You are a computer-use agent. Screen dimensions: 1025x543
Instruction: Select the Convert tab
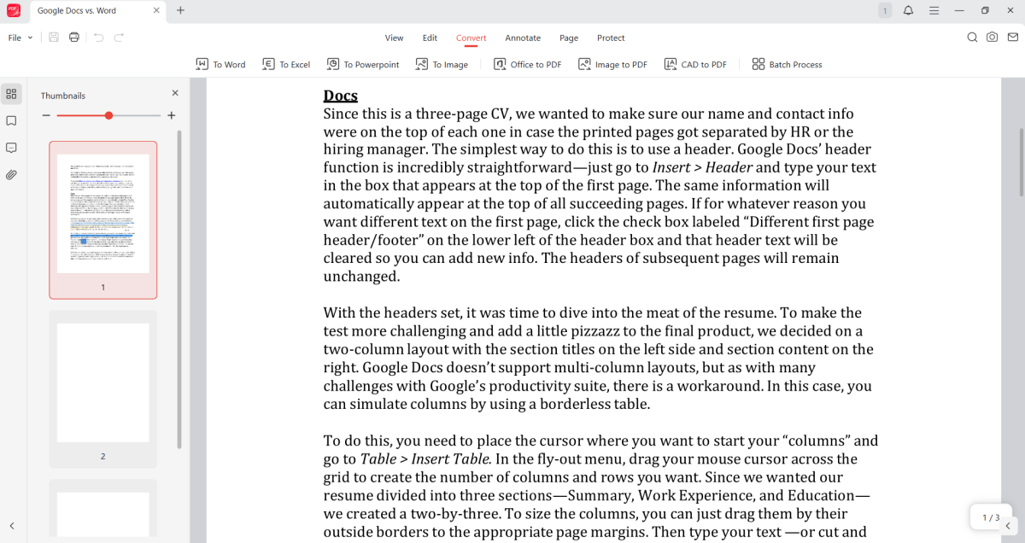[471, 38]
